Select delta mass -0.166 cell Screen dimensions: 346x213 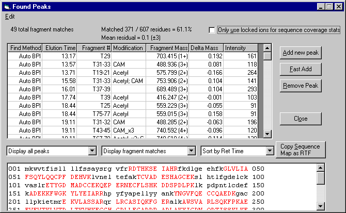[x=206, y=73]
